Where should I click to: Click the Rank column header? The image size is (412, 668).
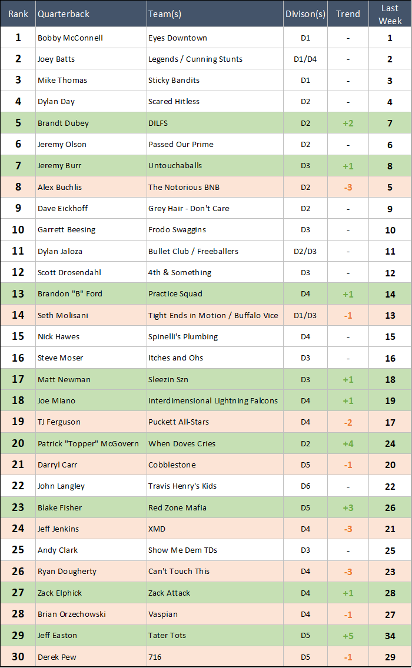[x=18, y=14]
